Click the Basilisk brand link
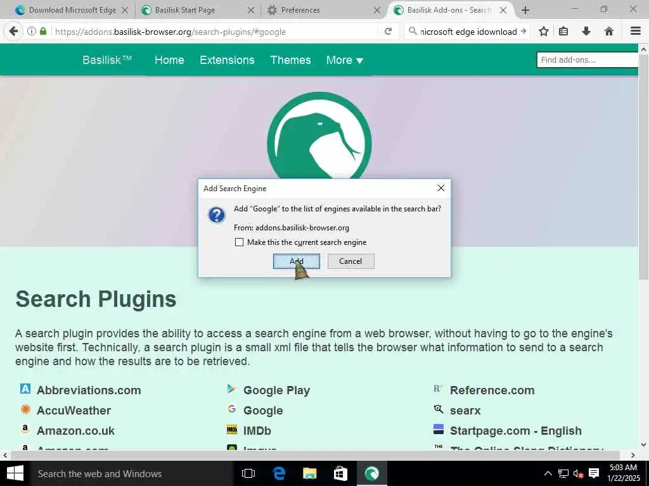 (x=107, y=60)
